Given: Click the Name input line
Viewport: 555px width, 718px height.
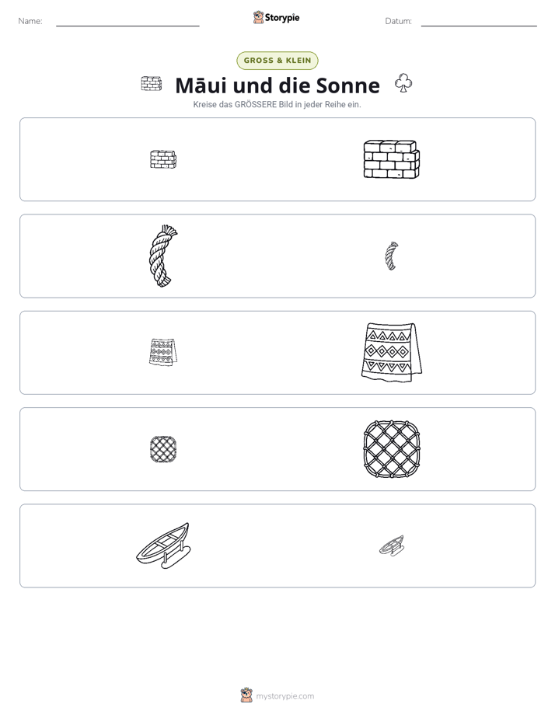Looking at the screenshot, I should pyautogui.click(x=127, y=22).
